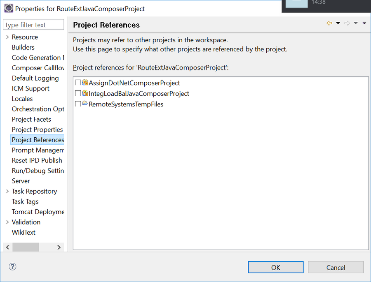Open Tomcat Deployment page
371x282 pixels.
tap(38, 212)
